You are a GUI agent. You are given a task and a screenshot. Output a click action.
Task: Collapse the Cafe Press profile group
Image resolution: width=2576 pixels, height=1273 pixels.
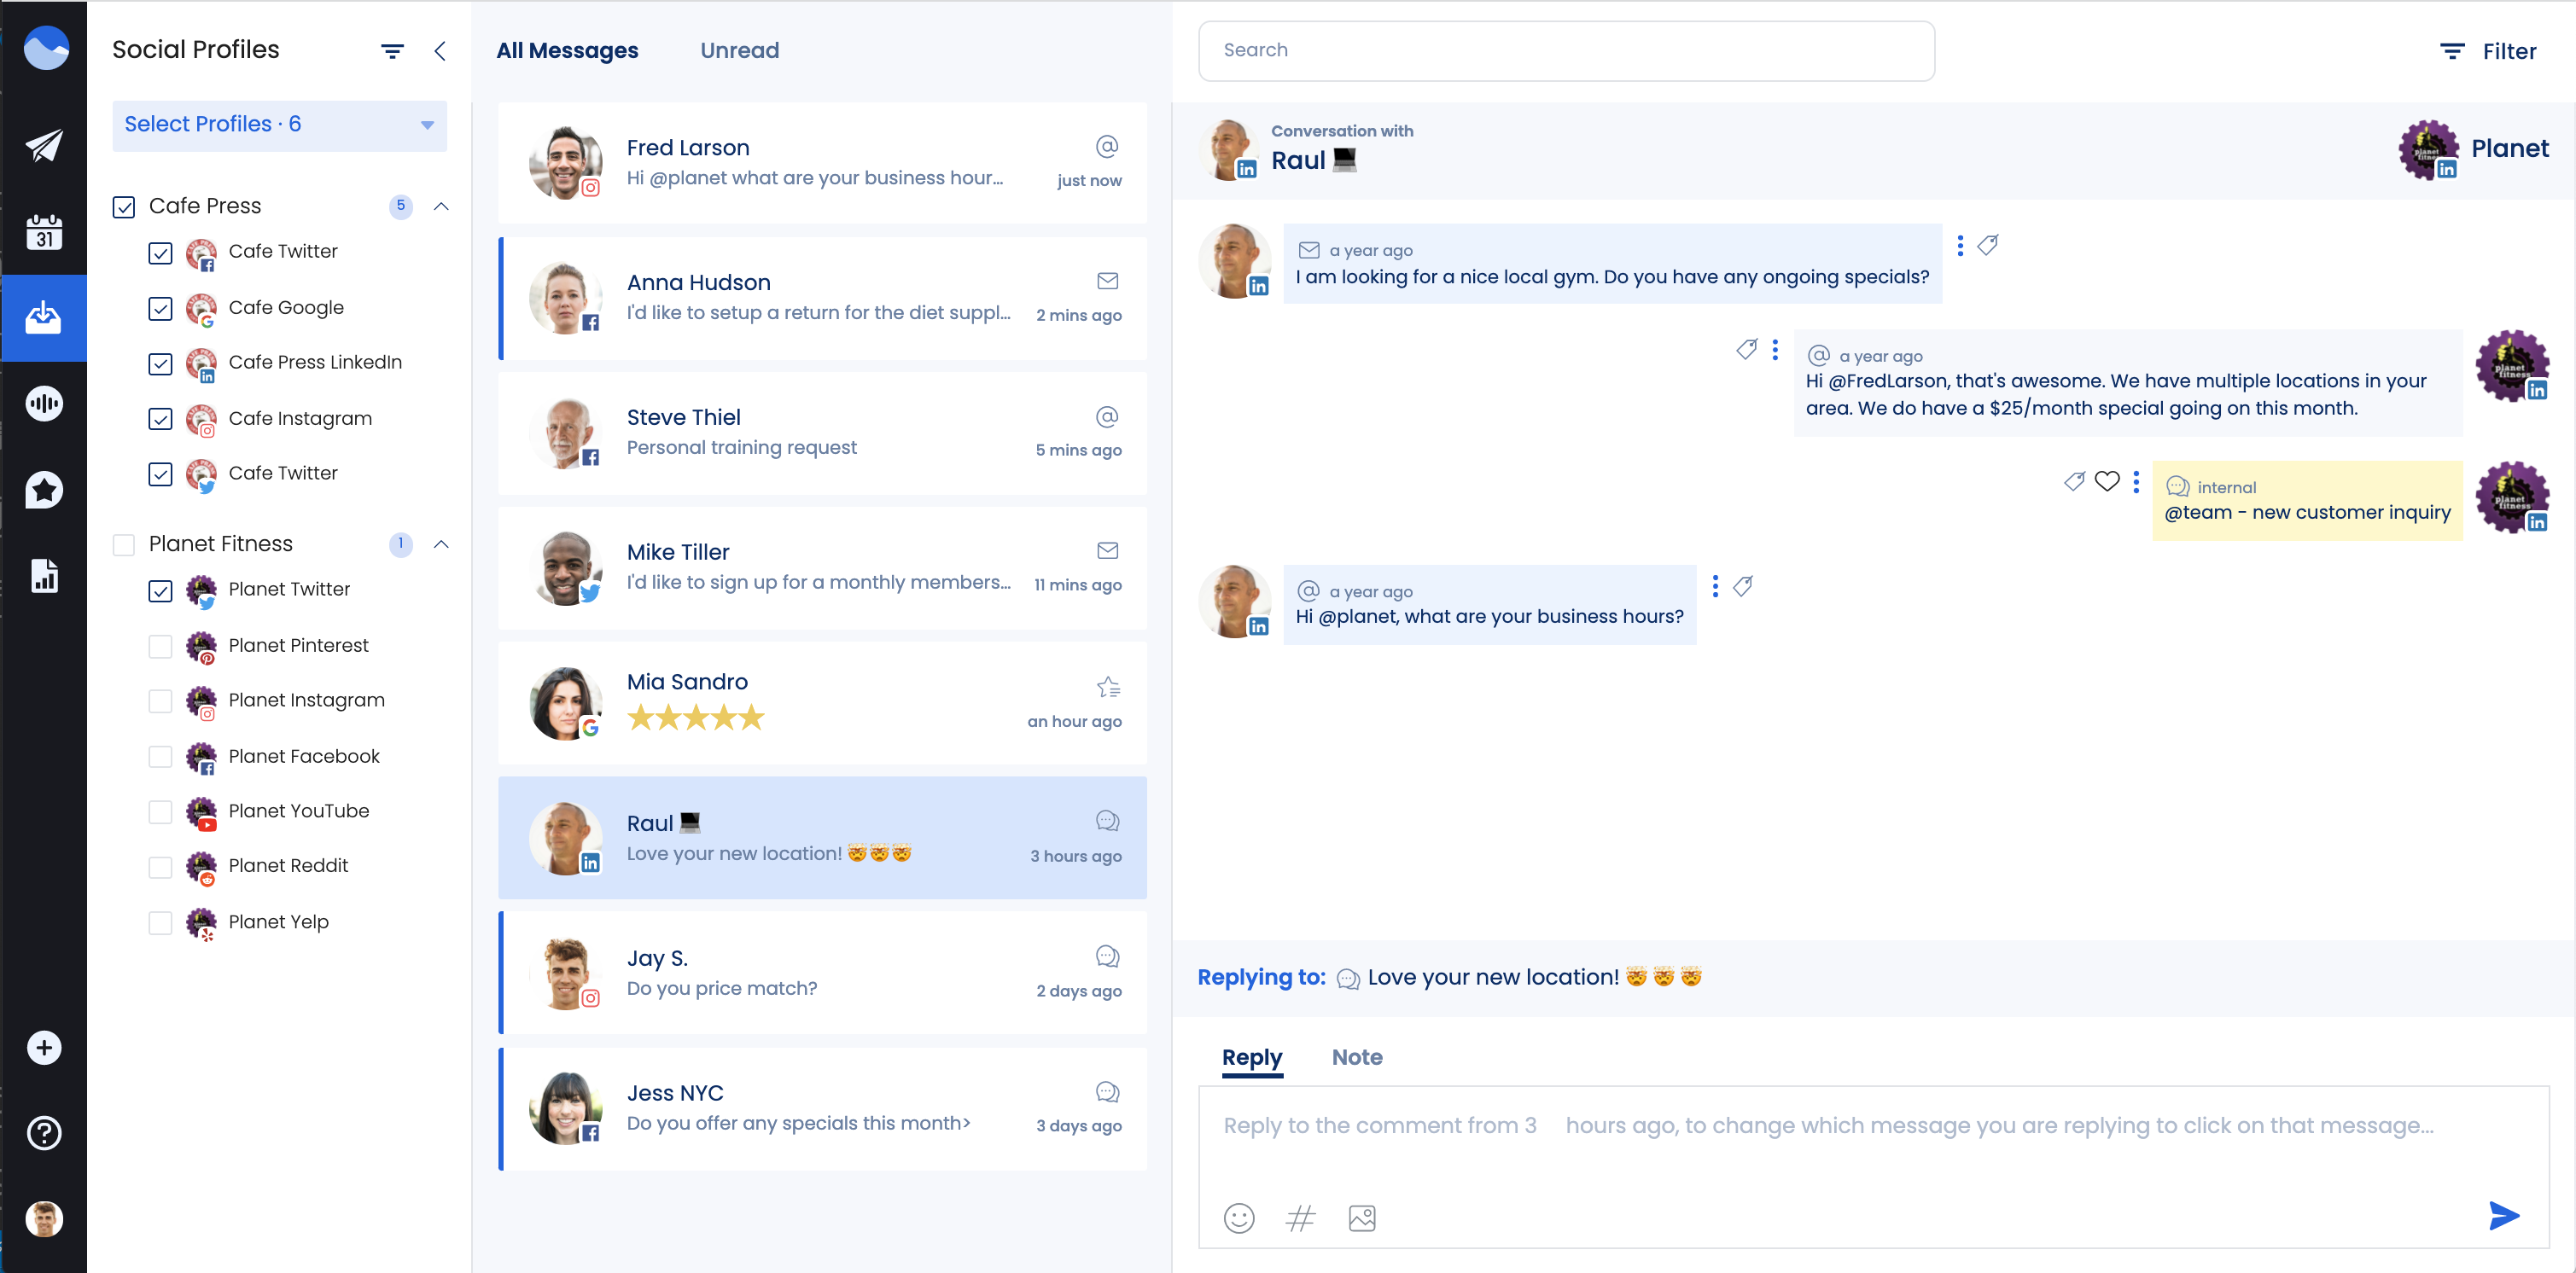(x=441, y=206)
